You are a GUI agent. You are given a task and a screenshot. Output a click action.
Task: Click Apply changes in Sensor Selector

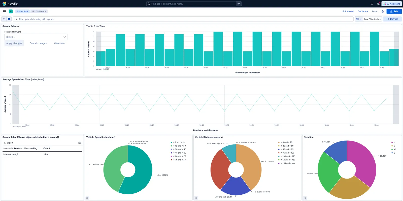pos(14,43)
